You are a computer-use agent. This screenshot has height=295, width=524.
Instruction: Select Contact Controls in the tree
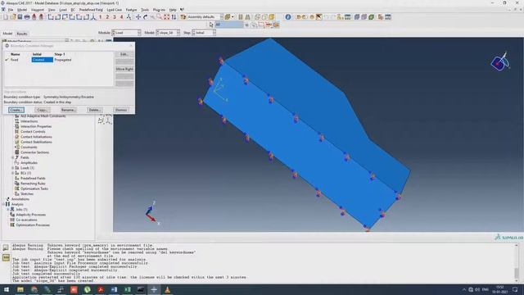tap(33, 132)
